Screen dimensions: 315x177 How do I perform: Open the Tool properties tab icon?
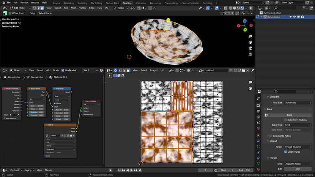pyautogui.click(x=258, y=99)
